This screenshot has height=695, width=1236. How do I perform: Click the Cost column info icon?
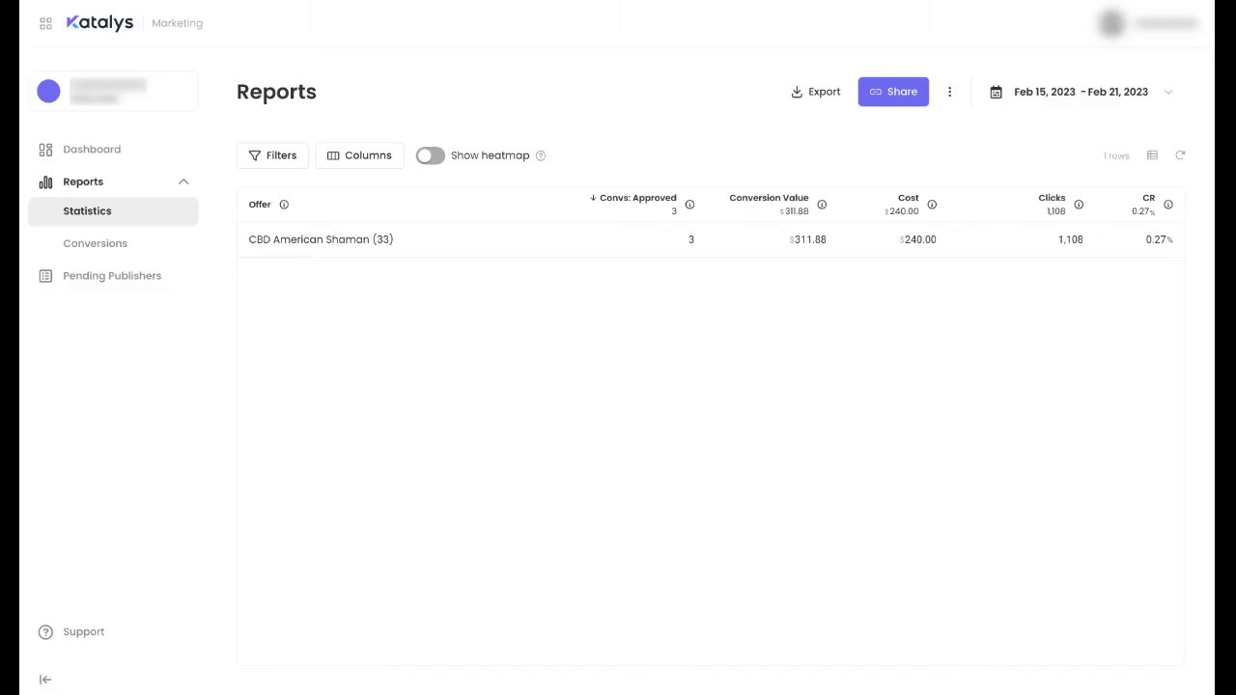point(932,205)
